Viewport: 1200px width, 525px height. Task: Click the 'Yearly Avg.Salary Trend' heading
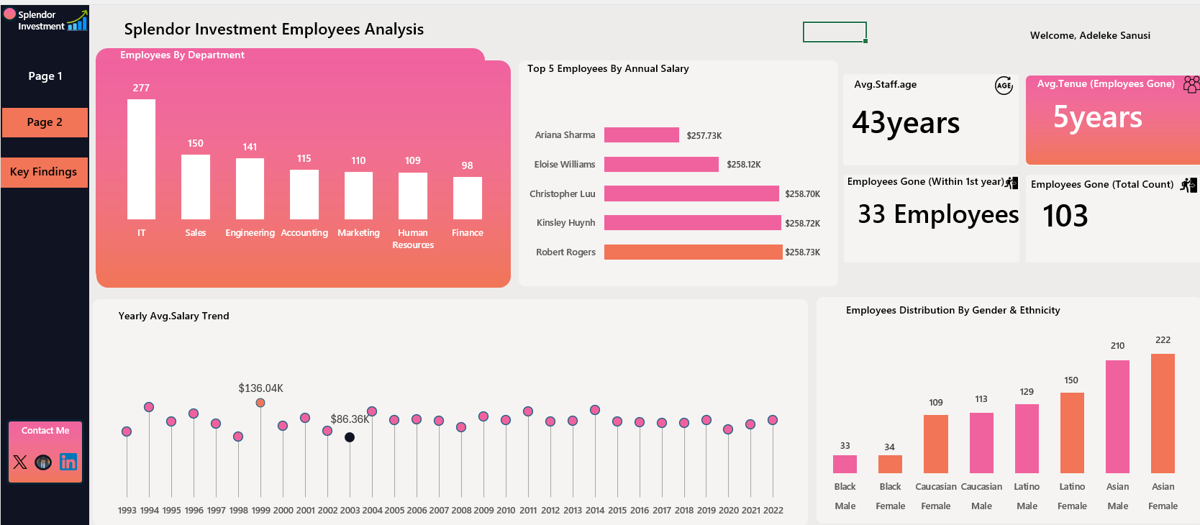(x=173, y=316)
